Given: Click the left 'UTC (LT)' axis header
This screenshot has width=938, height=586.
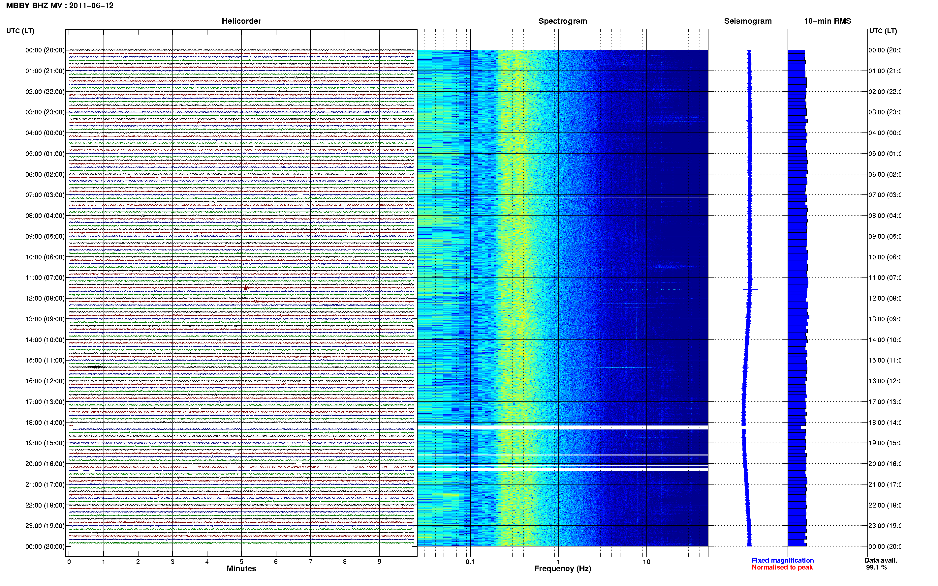Looking at the screenshot, I should click(x=20, y=31).
